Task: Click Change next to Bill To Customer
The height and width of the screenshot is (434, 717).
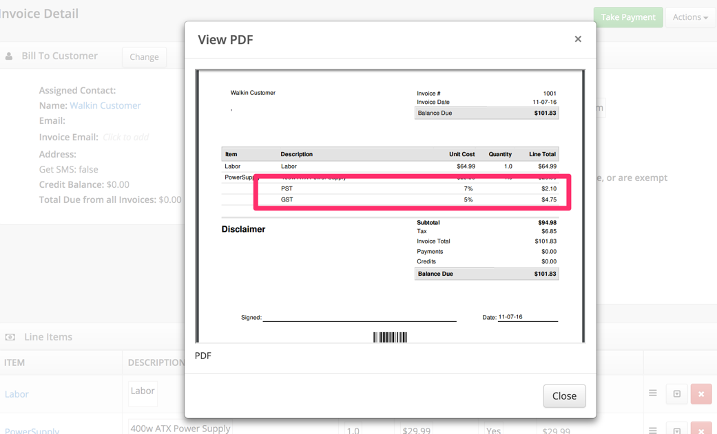Action: [144, 57]
